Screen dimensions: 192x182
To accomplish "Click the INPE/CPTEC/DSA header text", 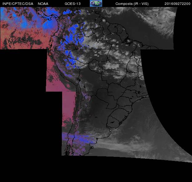I will tap(18, 4).
